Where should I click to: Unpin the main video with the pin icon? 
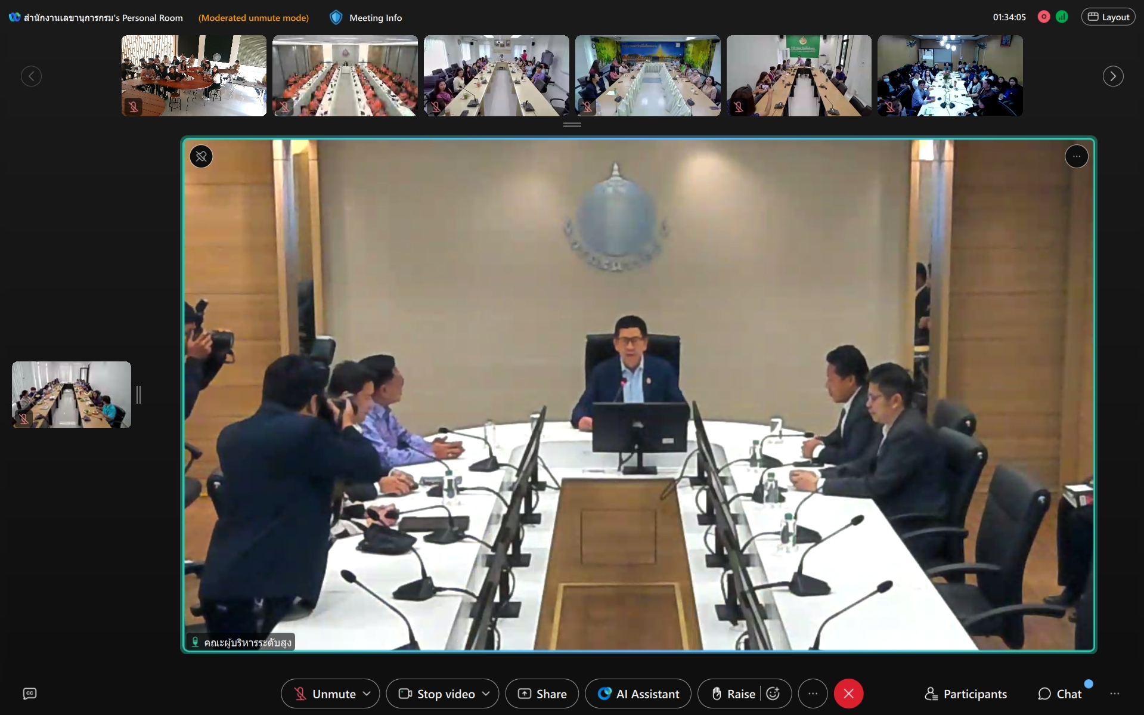201,157
